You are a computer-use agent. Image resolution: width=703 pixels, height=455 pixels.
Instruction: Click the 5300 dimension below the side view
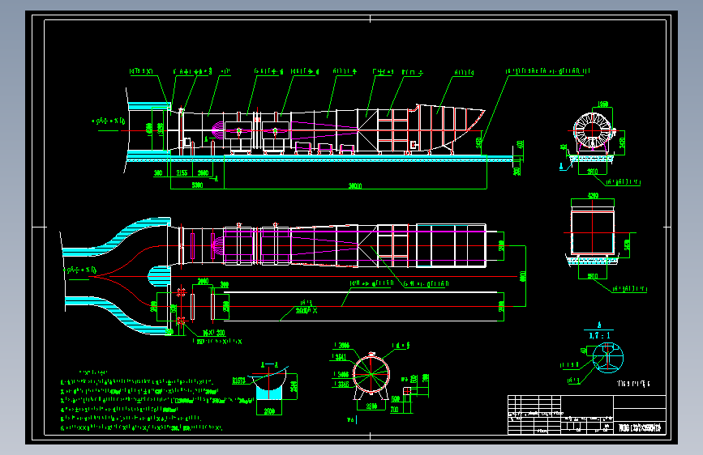point(197,185)
